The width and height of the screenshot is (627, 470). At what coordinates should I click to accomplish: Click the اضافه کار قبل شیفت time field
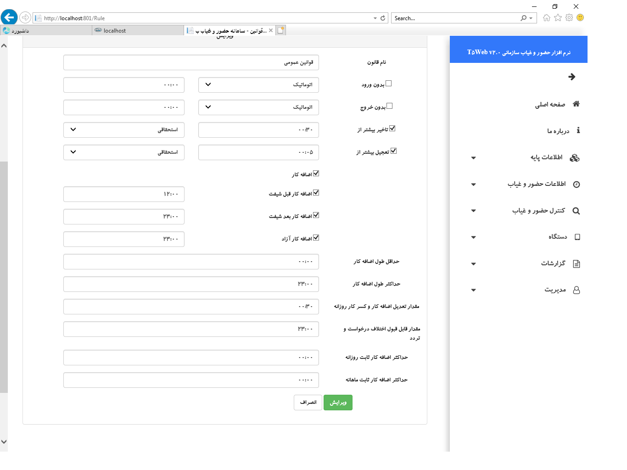tap(124, 194)
